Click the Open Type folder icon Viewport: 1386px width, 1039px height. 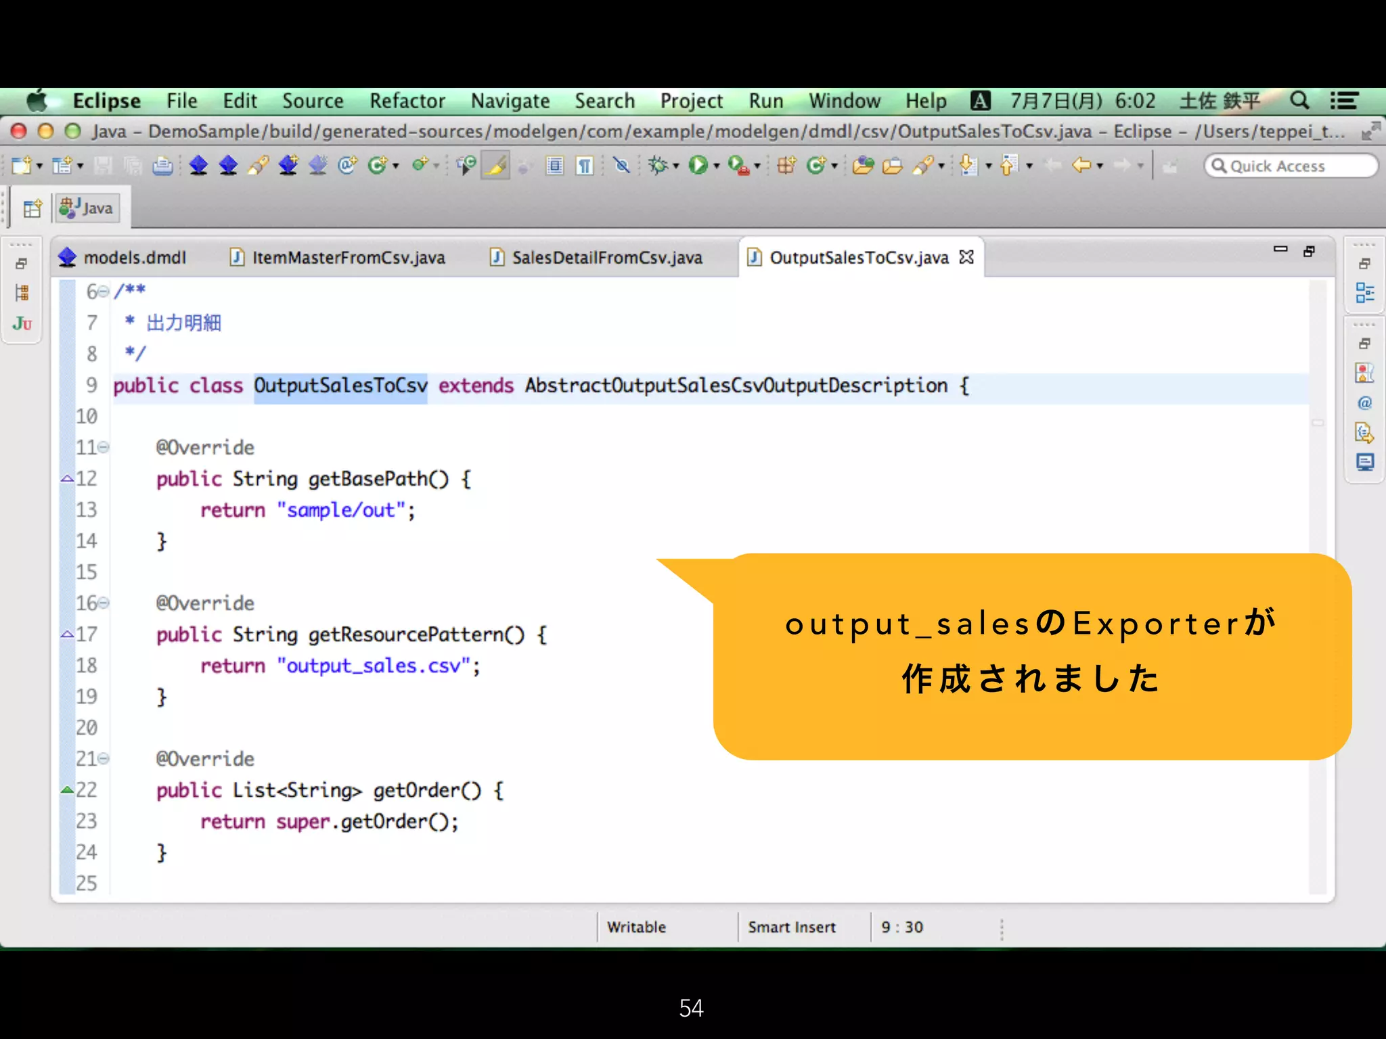(x=862, y=165)
